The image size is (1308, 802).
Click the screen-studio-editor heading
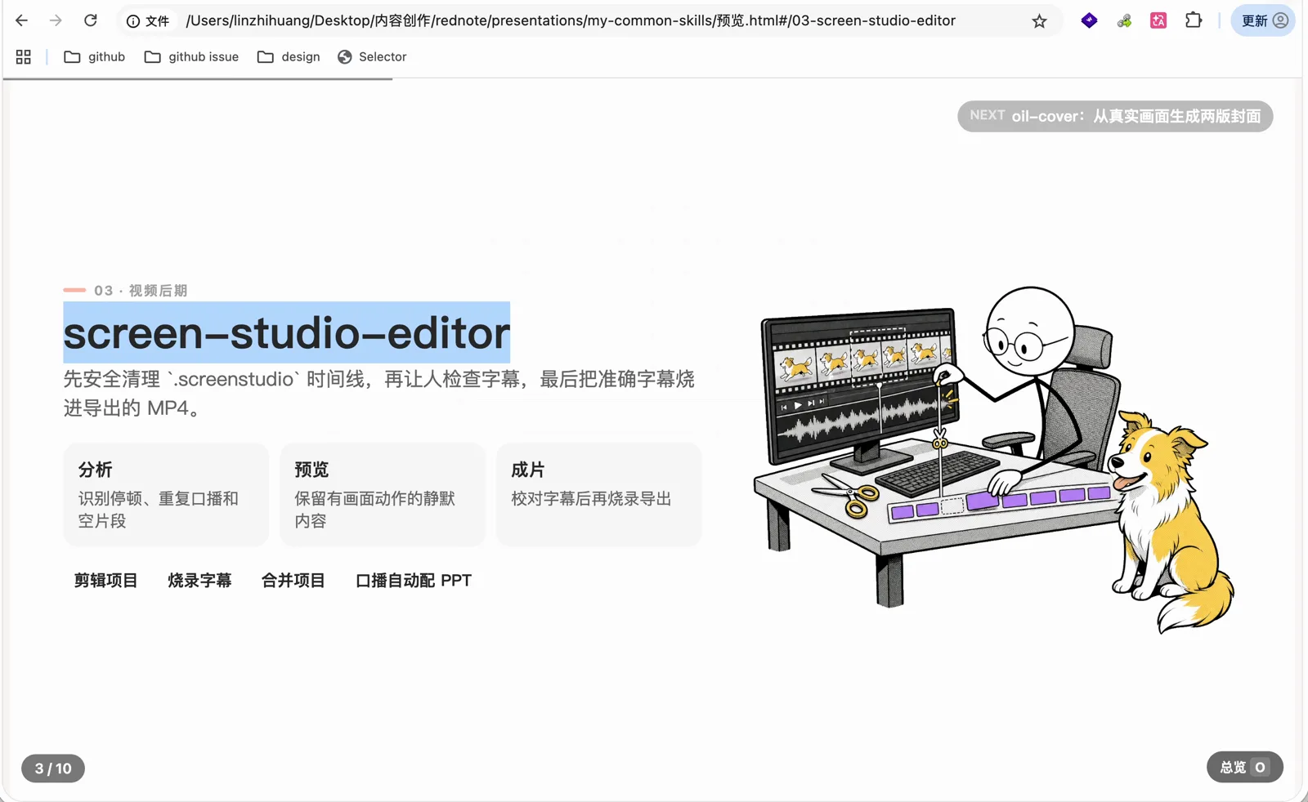[287, 332]
